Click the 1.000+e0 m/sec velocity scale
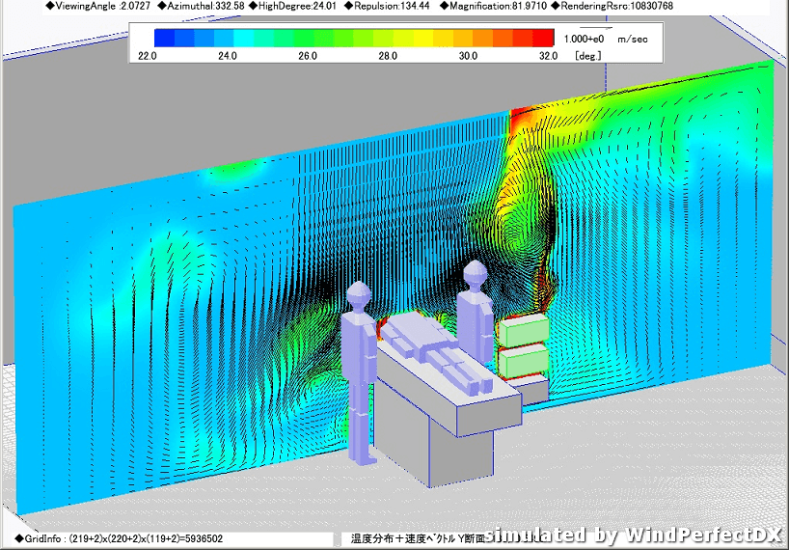 [x=606, y=38]
